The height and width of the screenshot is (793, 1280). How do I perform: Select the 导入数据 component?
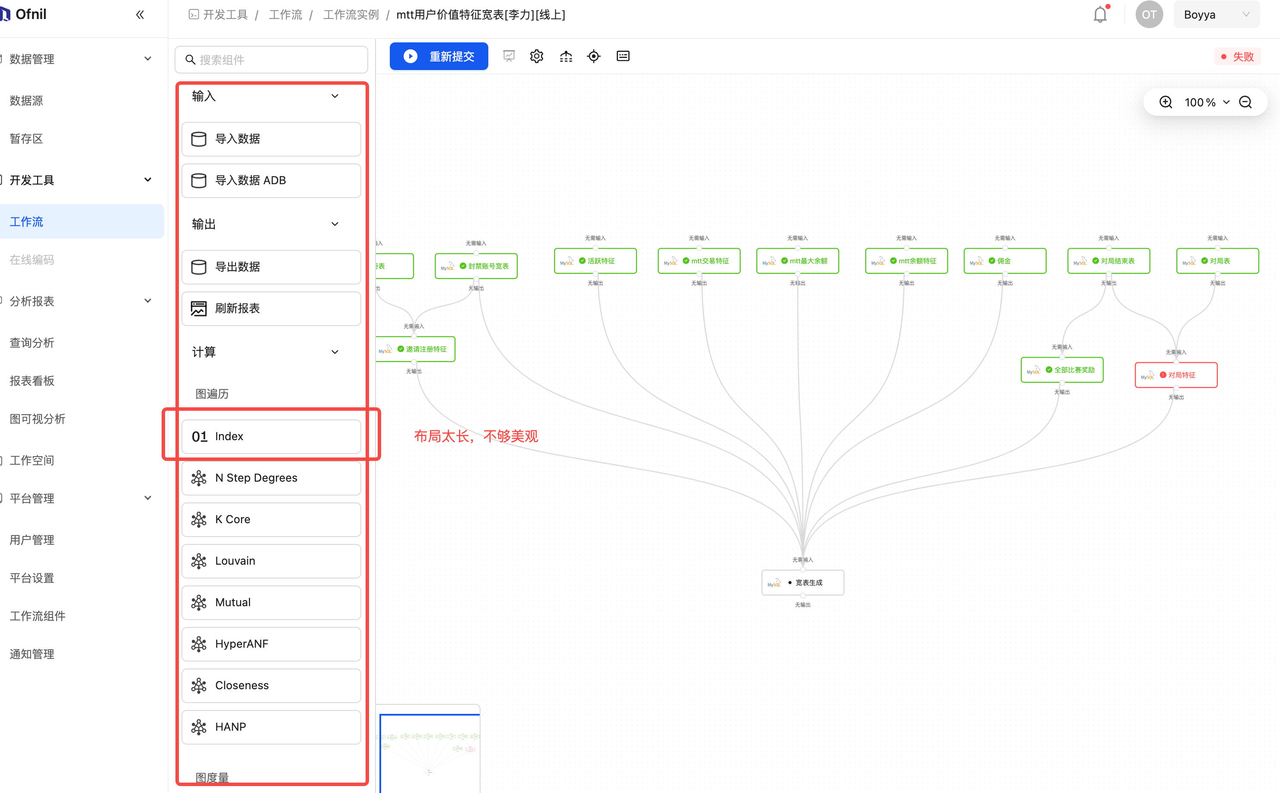(x=271, y=139)
